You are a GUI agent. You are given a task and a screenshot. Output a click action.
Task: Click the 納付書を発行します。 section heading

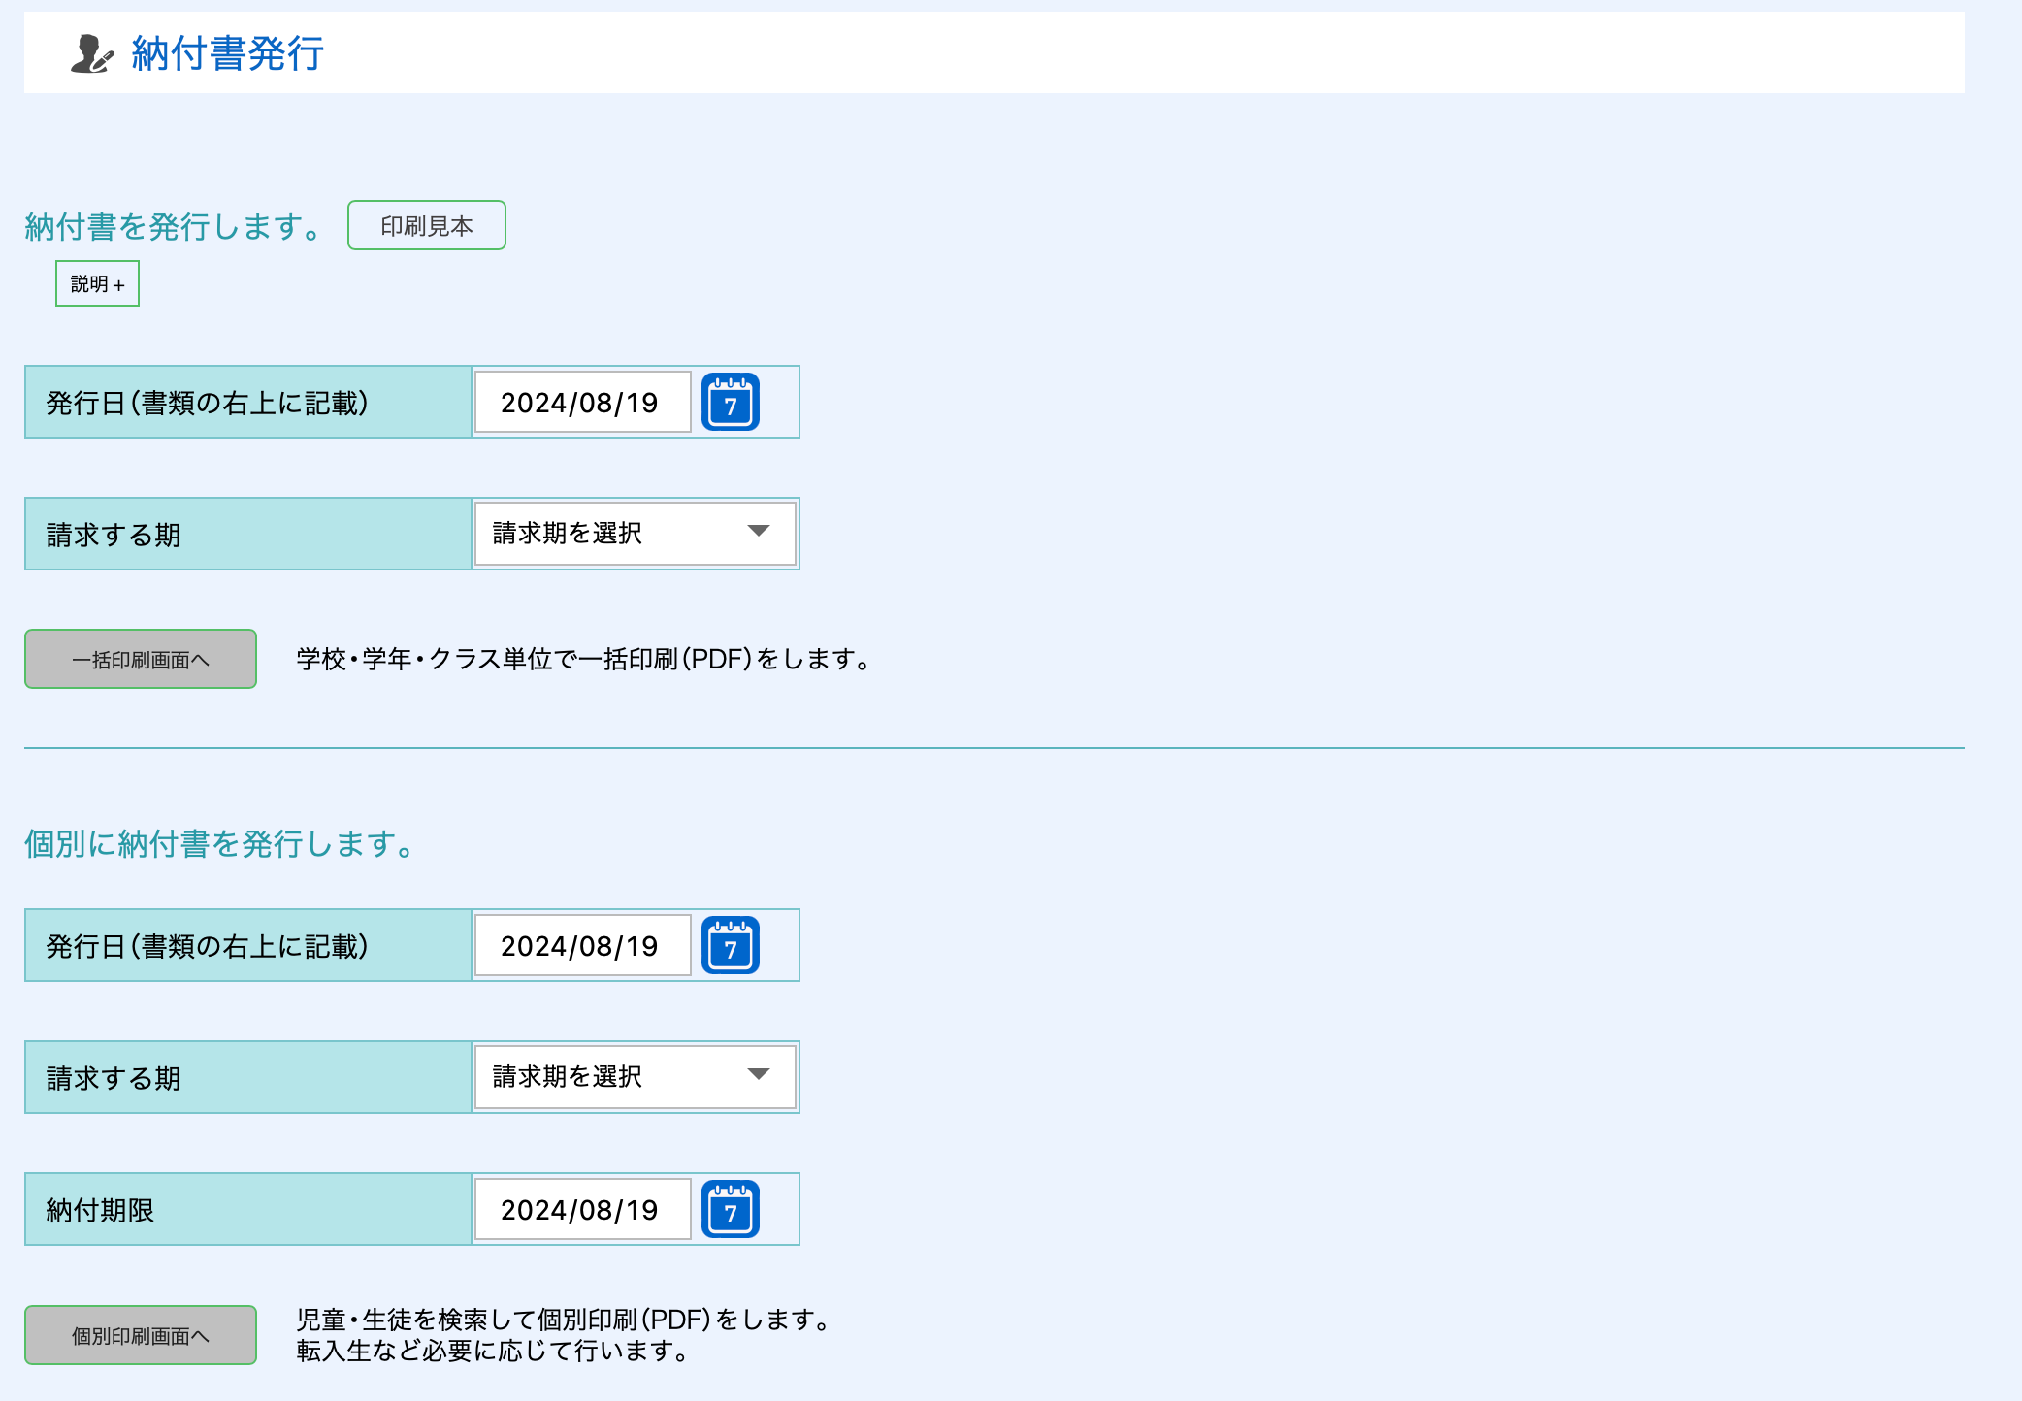[175, 227]
